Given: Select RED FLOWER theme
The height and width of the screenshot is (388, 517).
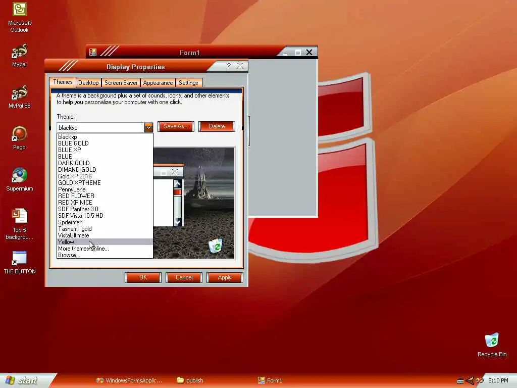Looking at the screenshot, I should point(105,196).
